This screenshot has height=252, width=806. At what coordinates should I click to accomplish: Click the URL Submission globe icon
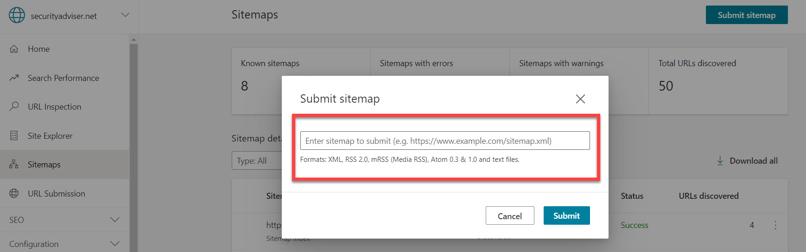[14, 193]
